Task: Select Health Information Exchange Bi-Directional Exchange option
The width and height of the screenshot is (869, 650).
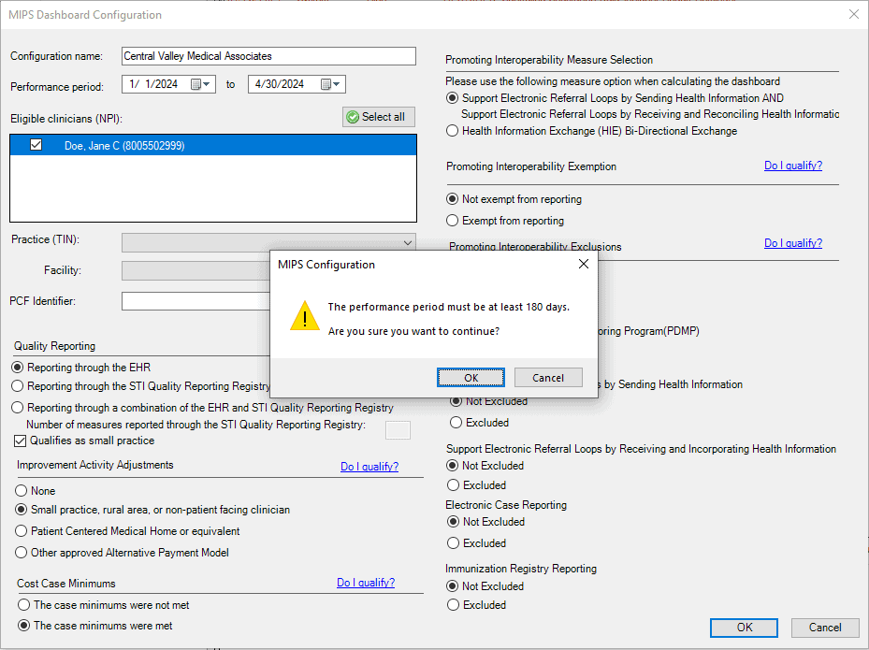Action: point(453,131)
